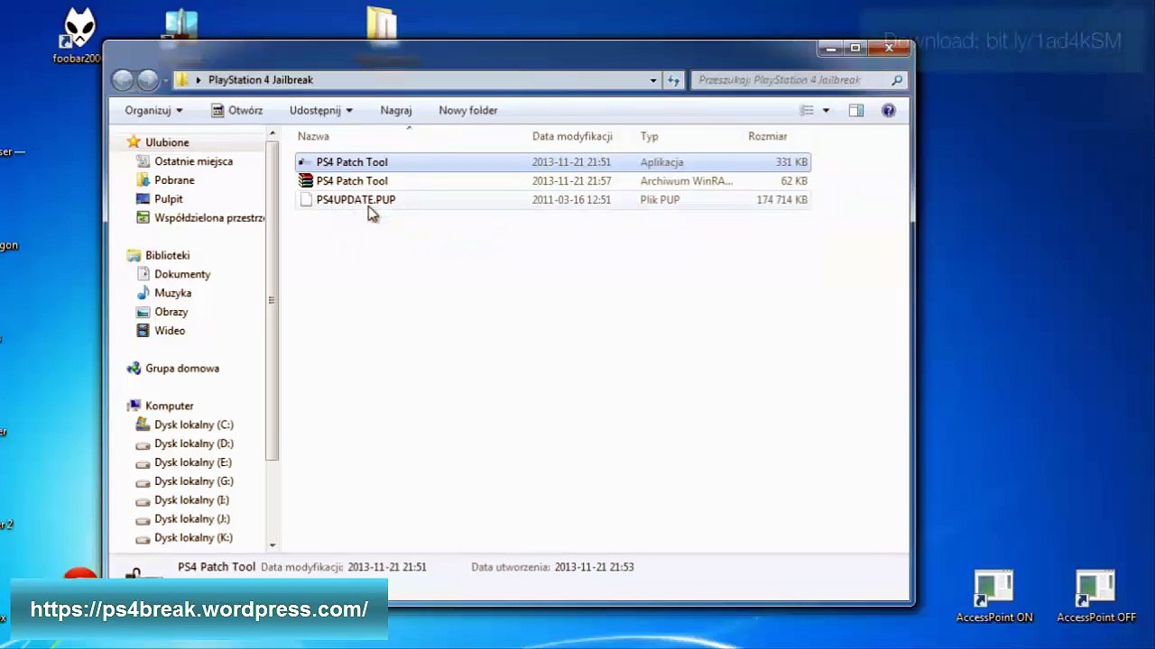This screenshot has width=1155, height=649.
Task: Open Wideo library
Action: 170,331
